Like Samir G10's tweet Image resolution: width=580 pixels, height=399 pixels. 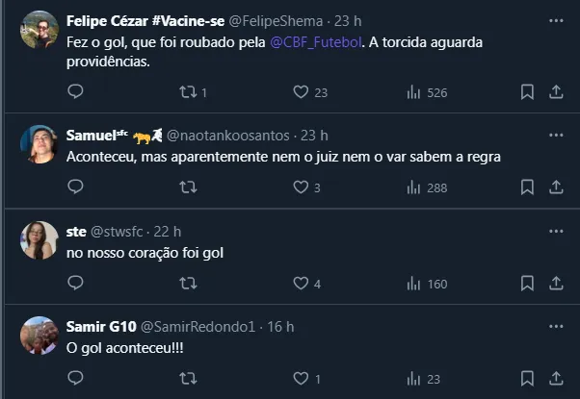(301, 378)
